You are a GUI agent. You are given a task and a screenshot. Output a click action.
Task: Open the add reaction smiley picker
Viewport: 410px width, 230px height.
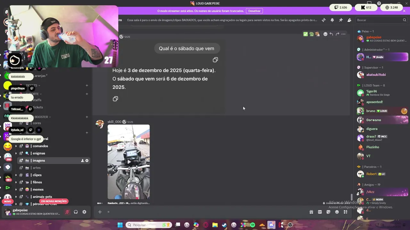click(325, 34)
